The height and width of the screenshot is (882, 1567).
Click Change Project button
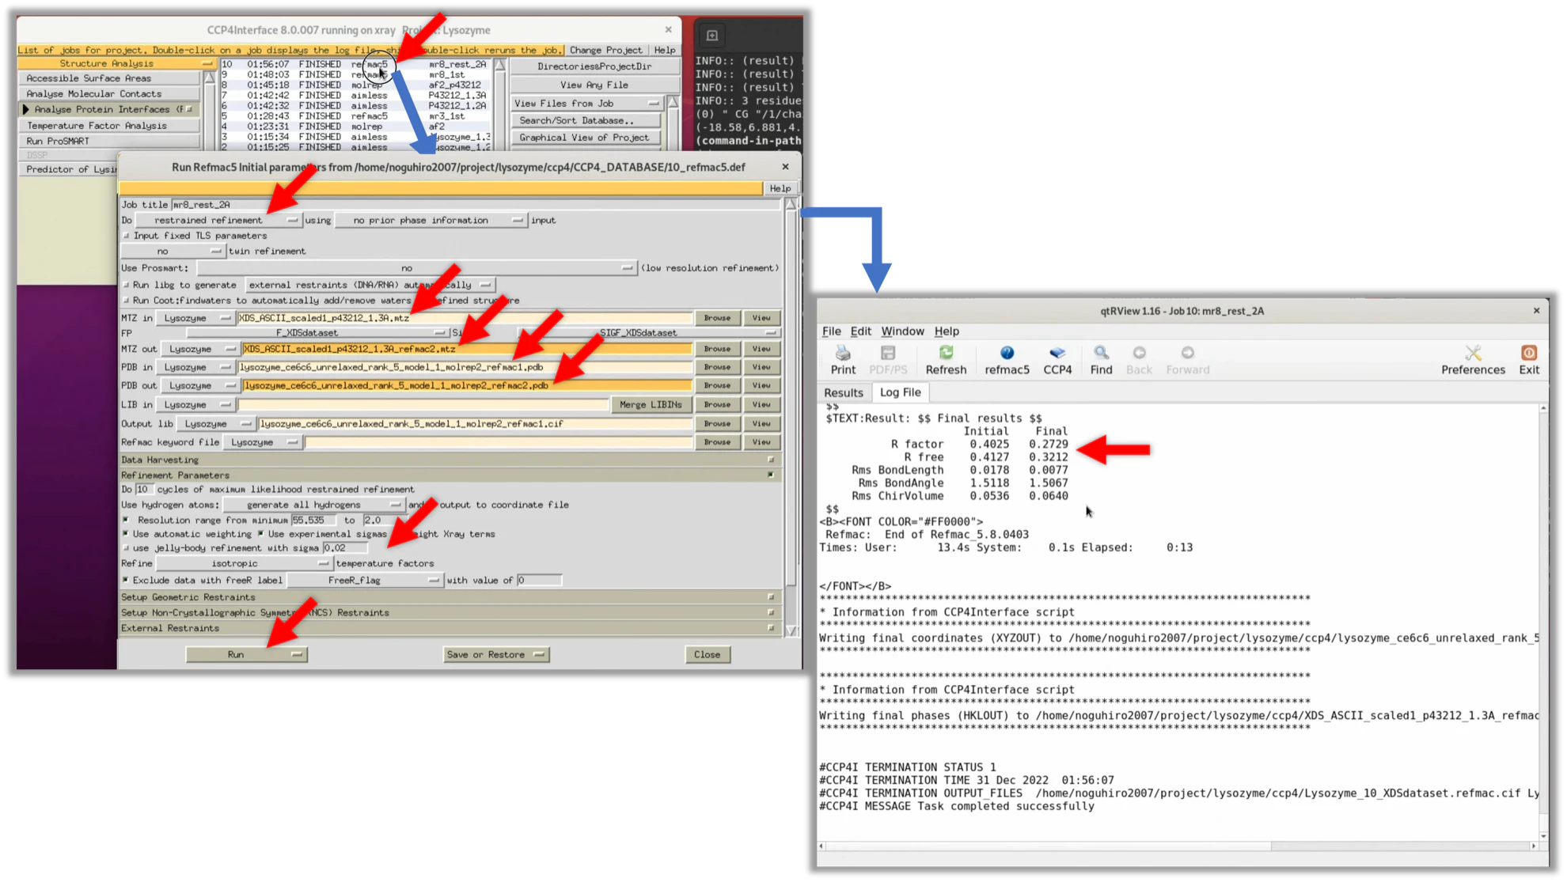[605, 50]
